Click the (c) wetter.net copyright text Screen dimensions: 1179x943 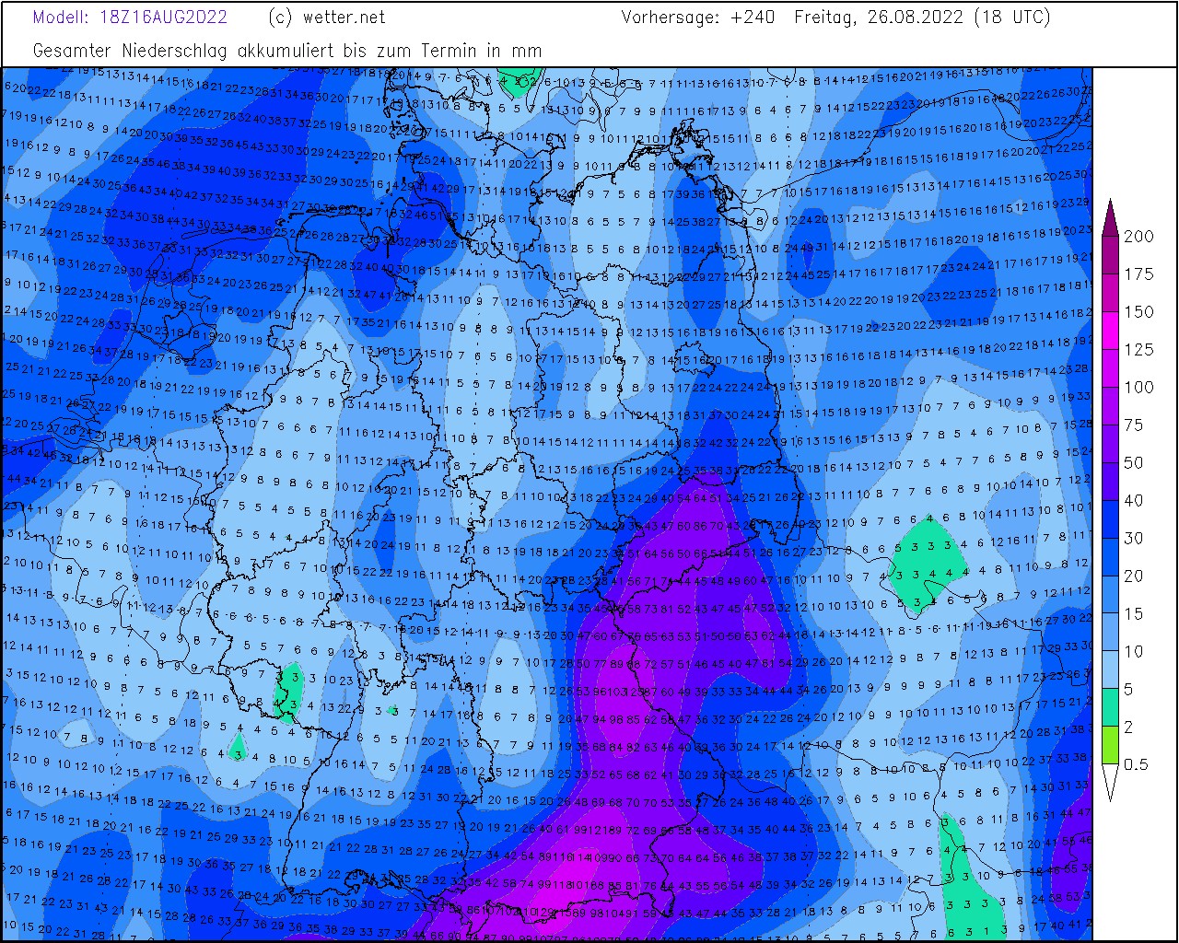[x=326, y=17]
